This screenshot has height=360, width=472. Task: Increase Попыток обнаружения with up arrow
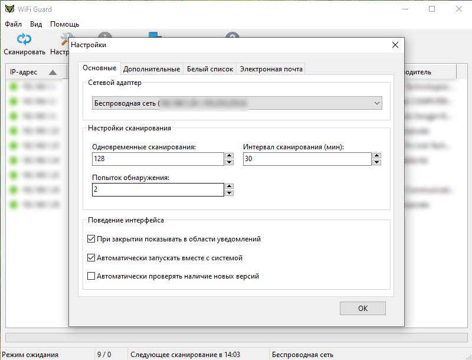click(229, 186)
